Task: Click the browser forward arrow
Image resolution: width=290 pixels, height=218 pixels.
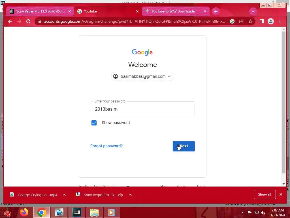Action: (19, 21)
